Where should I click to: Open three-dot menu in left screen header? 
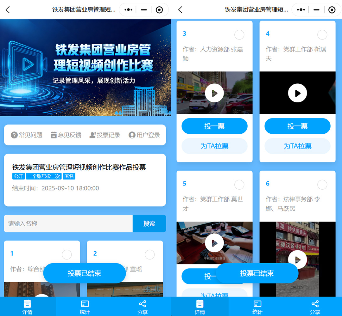128,10
